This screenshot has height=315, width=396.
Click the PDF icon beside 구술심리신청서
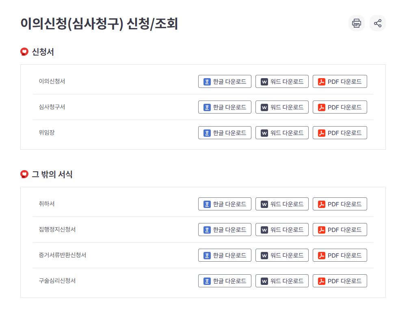click(321, 281)
